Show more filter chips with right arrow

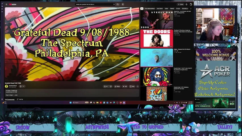(x=191, y=8)
